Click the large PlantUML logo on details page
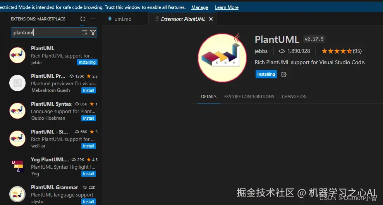 222,58
